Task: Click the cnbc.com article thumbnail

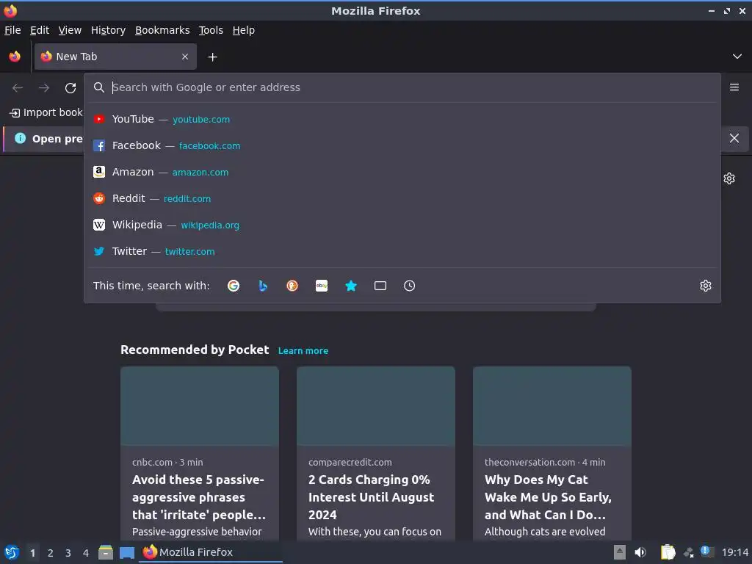Action: [200, 406]
